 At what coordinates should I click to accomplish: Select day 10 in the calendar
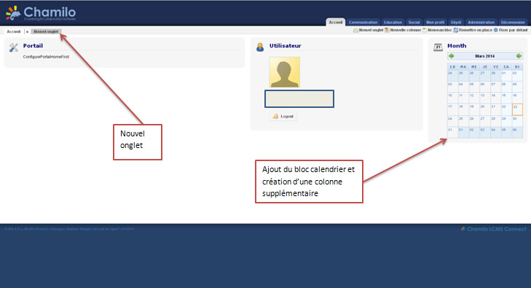tap(452, 98)
